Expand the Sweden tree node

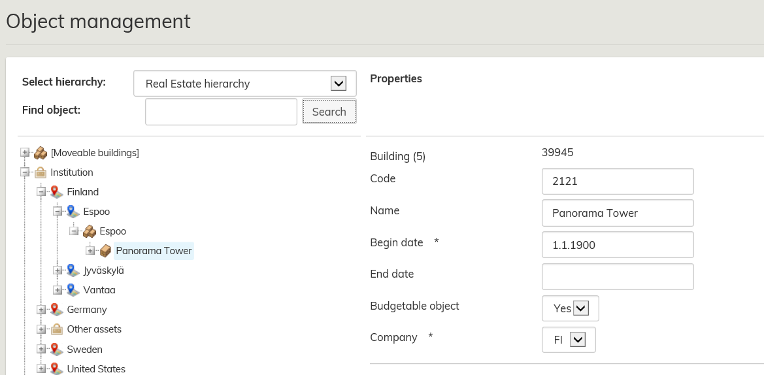(41, 350)
